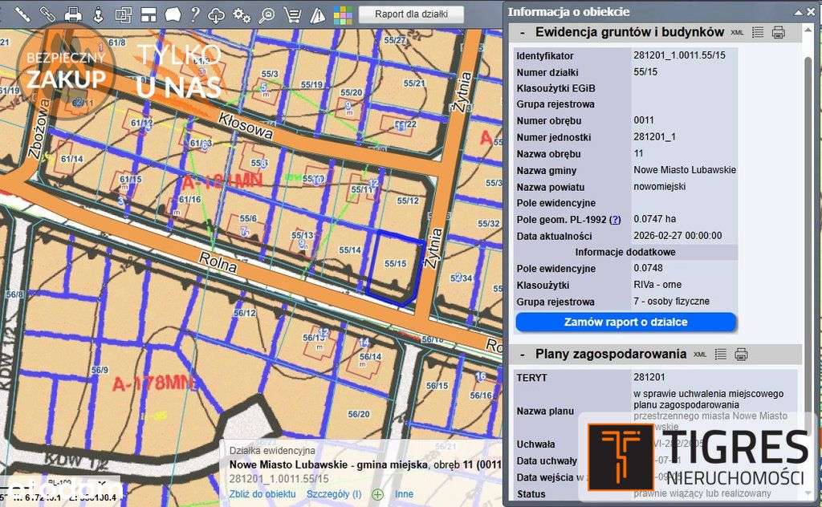Click the RIVa - orne klasoużytki value
Viewport: 822px width, 507px height.
[x=657, y=285]
